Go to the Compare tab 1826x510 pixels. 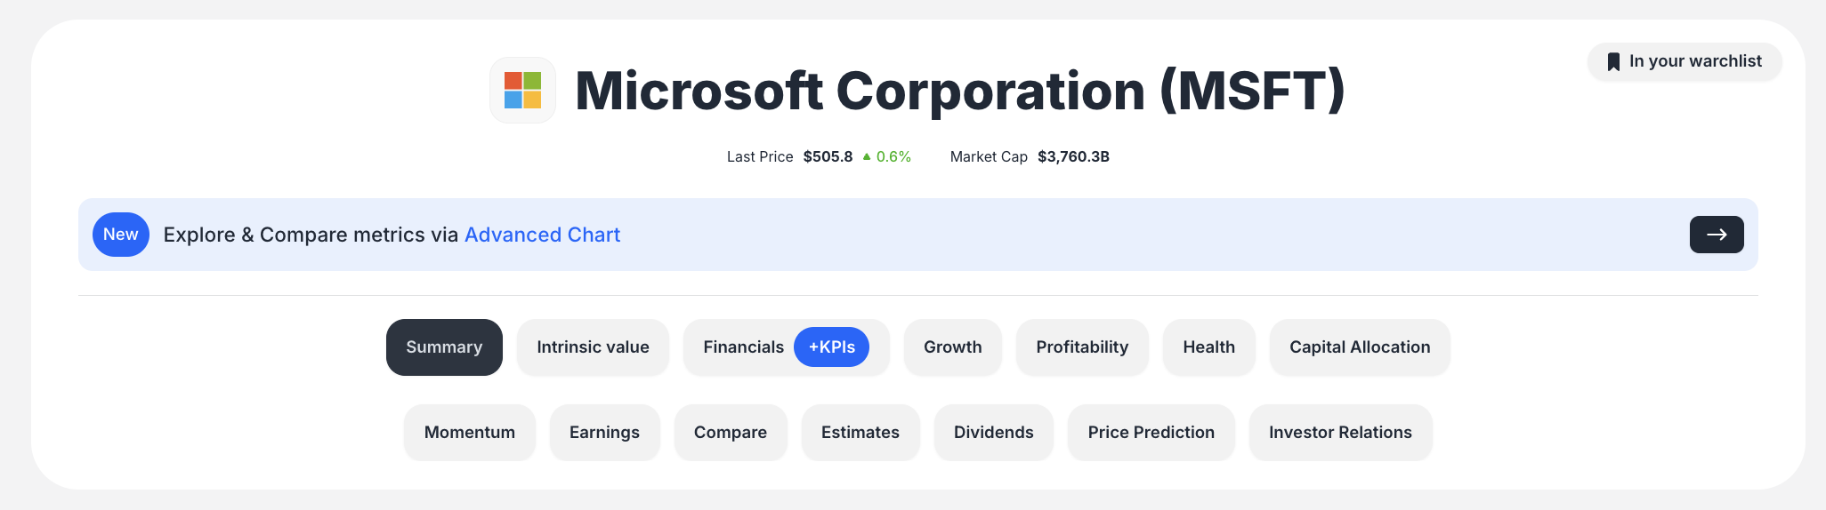(x=731, y=433)
